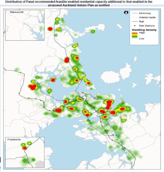Click the Rail line symbol in legend
Viewport: 164px width, 172px height.
pyautogui.click(x=135, y=22)
